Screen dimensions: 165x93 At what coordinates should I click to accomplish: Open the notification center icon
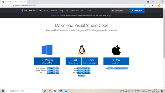click(162, 91)
